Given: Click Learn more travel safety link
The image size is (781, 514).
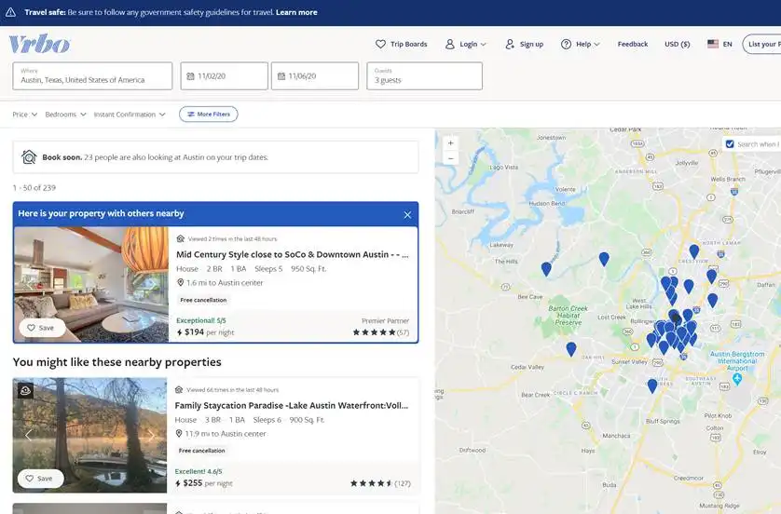Looking at the screenshot, I should click(296, 12).
